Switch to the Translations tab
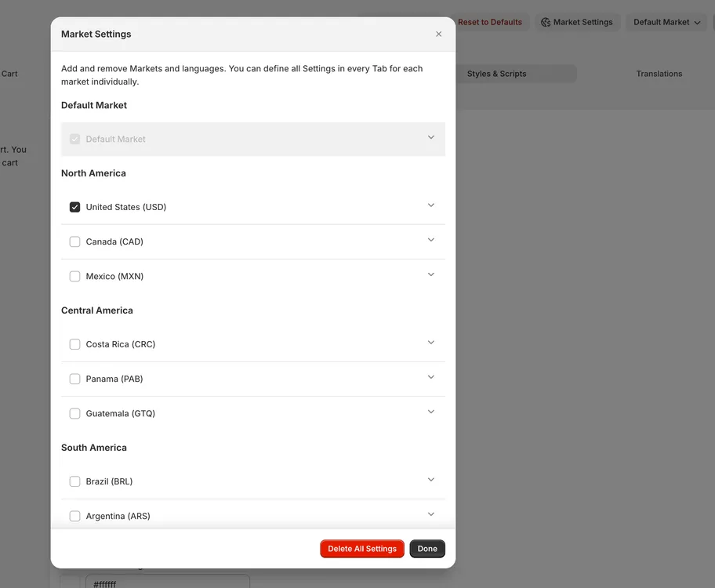715x588 pixels. pyautogui.click(x=659, y=73)
